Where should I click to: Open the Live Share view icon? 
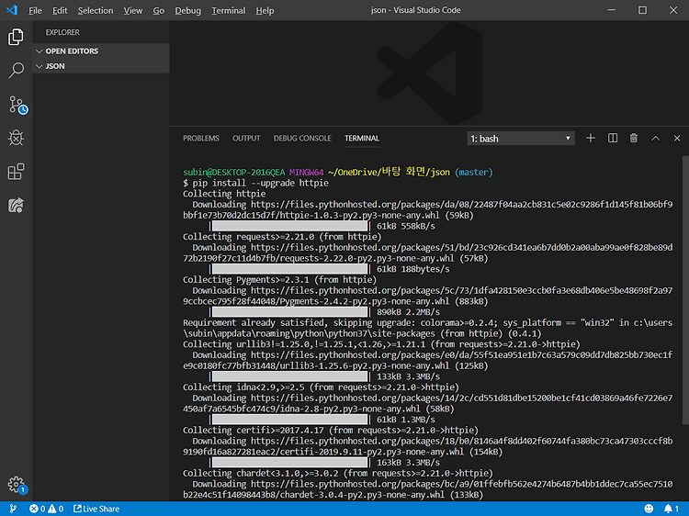(16, 205)
